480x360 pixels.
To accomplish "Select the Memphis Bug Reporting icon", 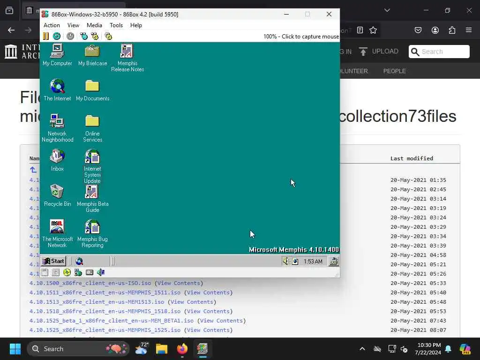I will click(x=92, y=233).
